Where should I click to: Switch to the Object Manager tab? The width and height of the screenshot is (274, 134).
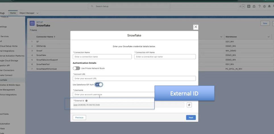[27, 13]
